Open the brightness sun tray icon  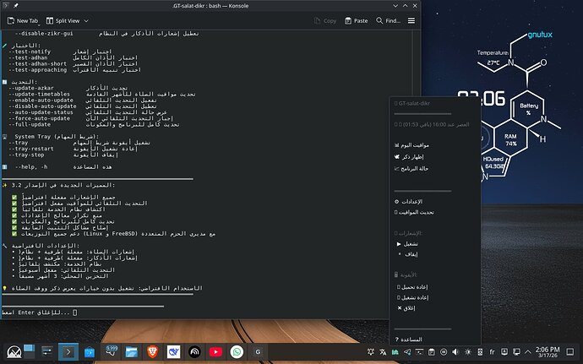[468, 351]
